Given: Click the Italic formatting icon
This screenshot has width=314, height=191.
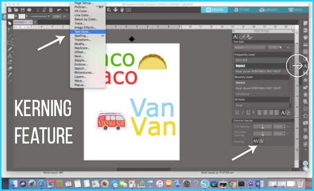Looking at the screenshot, I should coord(243,113).
